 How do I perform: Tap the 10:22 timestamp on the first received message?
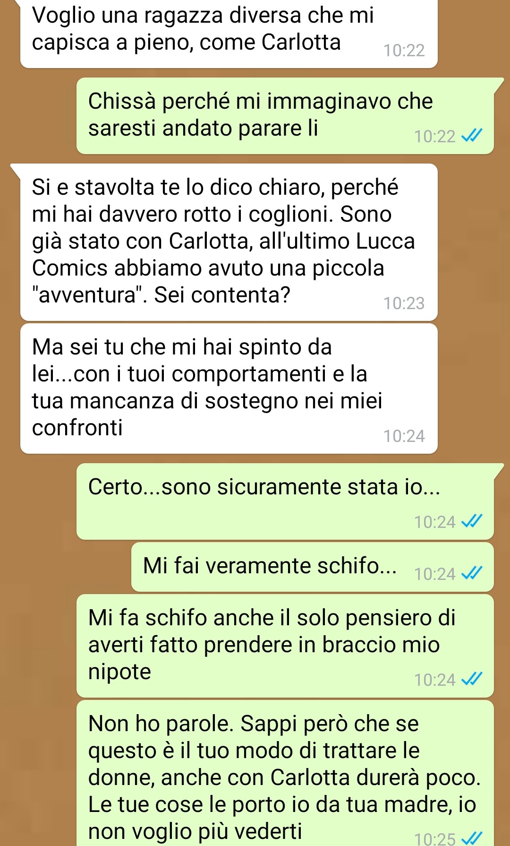[x=404, y=50]
